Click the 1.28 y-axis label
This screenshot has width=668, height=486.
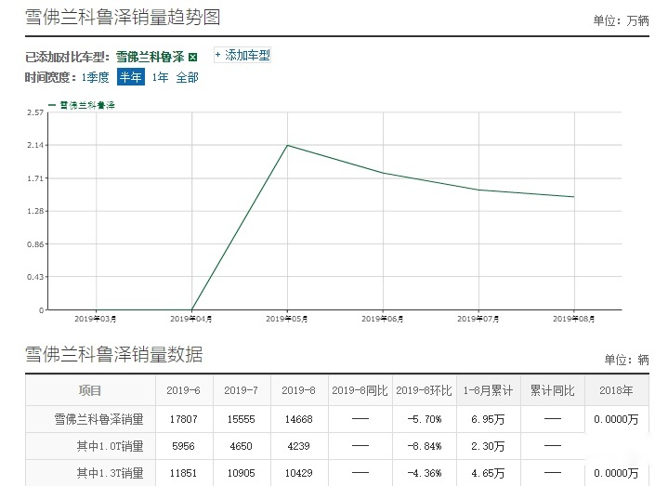35,211
